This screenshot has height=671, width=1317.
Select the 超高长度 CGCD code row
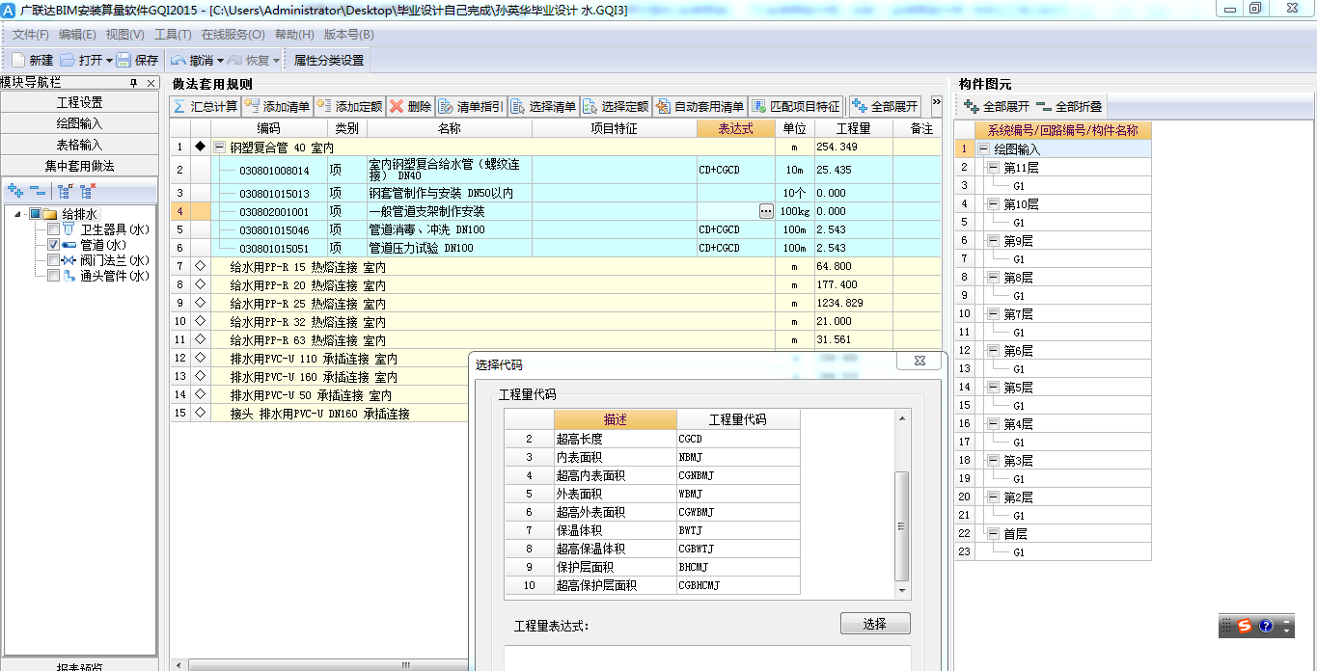point(652,439)
